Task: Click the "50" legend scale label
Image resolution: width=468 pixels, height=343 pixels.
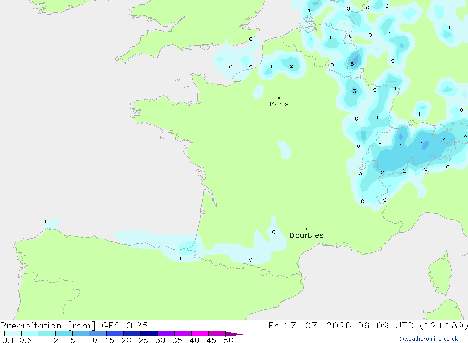Action: pos(228,340)
